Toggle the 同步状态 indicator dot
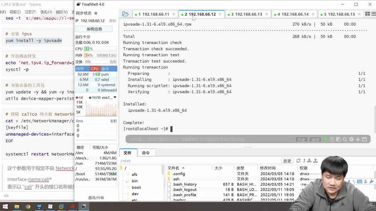376x211 pixels. pyautogui.click(x=96, y=13)
